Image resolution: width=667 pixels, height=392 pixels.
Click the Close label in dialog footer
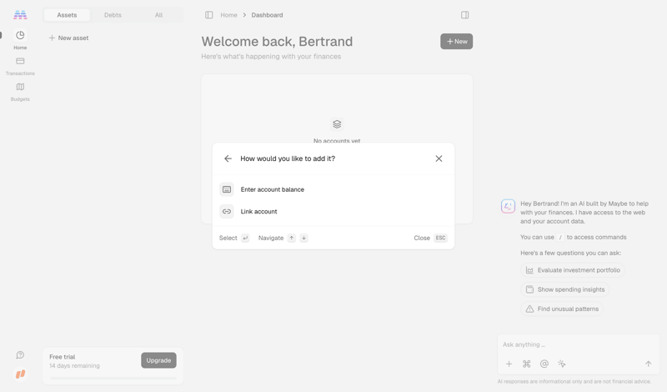click(x=422, y=238)
